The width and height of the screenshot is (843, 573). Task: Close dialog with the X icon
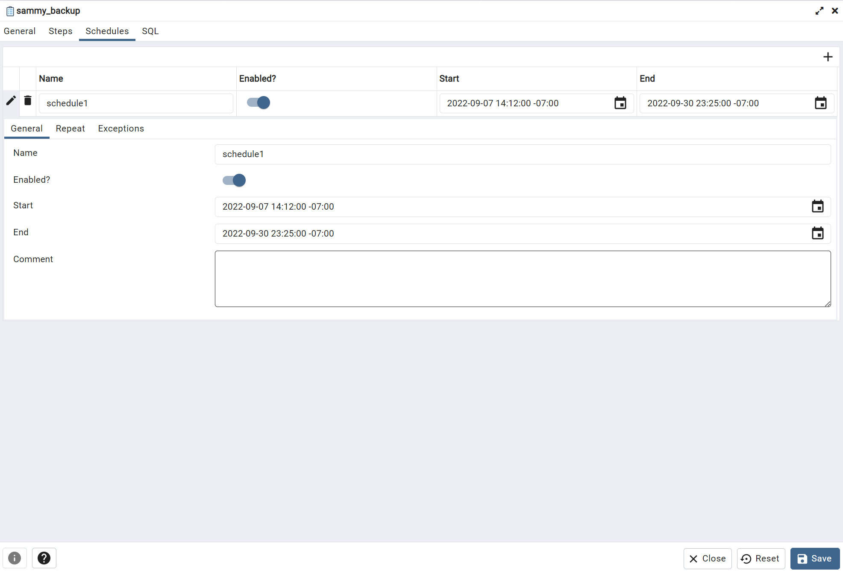tap(834, 11)
